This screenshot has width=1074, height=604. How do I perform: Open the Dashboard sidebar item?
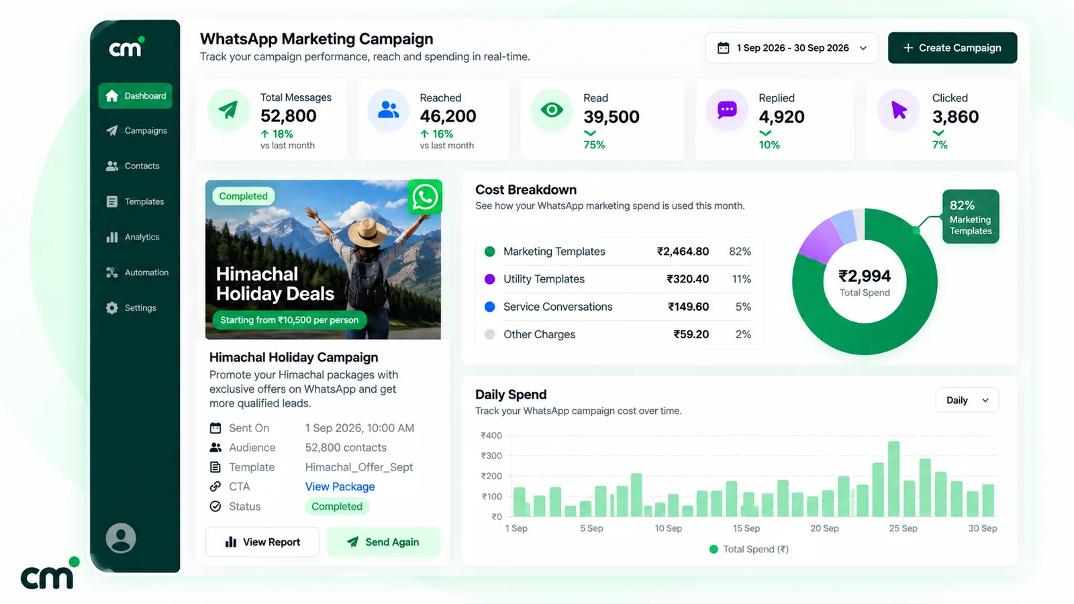pos(136,96)
